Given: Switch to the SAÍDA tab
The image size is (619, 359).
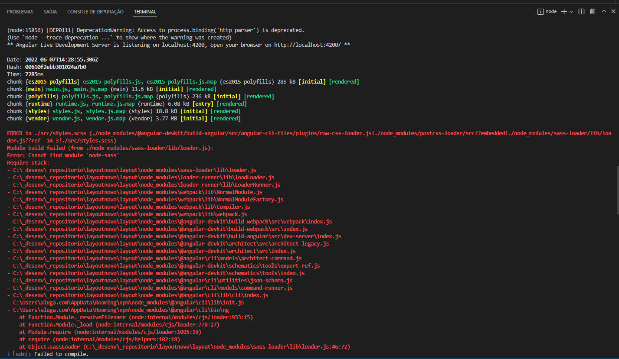Looking at the screenshot, I should 50,12.
